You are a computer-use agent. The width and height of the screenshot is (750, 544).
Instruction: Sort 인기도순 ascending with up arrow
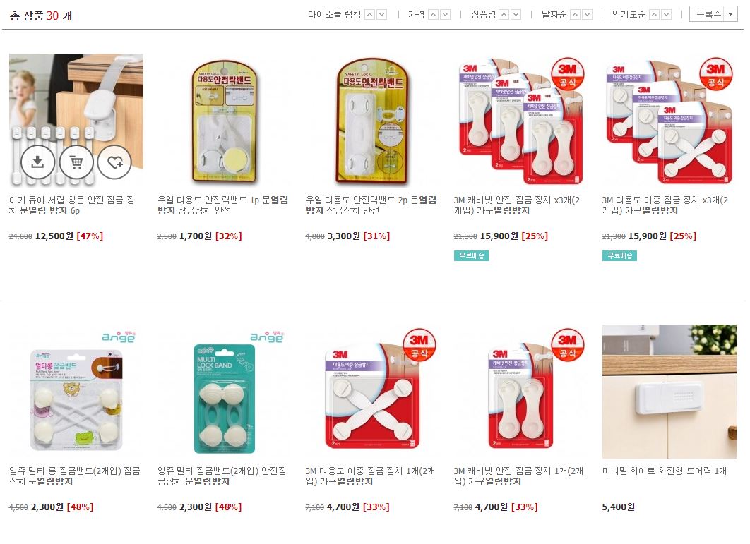click(655, 15)
